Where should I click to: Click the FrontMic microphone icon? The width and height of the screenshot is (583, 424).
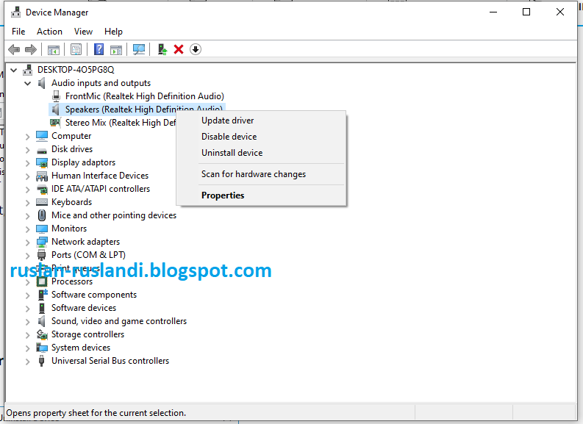coord(56,96)
